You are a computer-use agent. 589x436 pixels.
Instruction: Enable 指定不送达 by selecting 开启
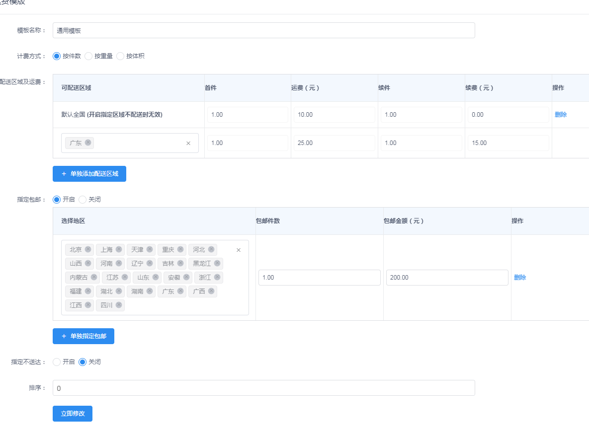tap(57, 362)
